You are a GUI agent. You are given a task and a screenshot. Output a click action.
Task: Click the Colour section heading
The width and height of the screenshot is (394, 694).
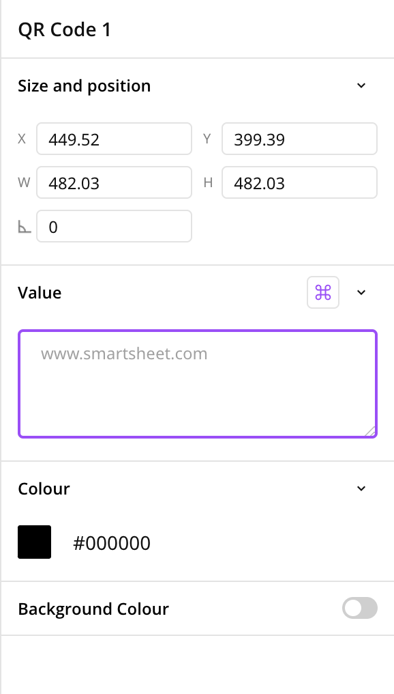44,488
